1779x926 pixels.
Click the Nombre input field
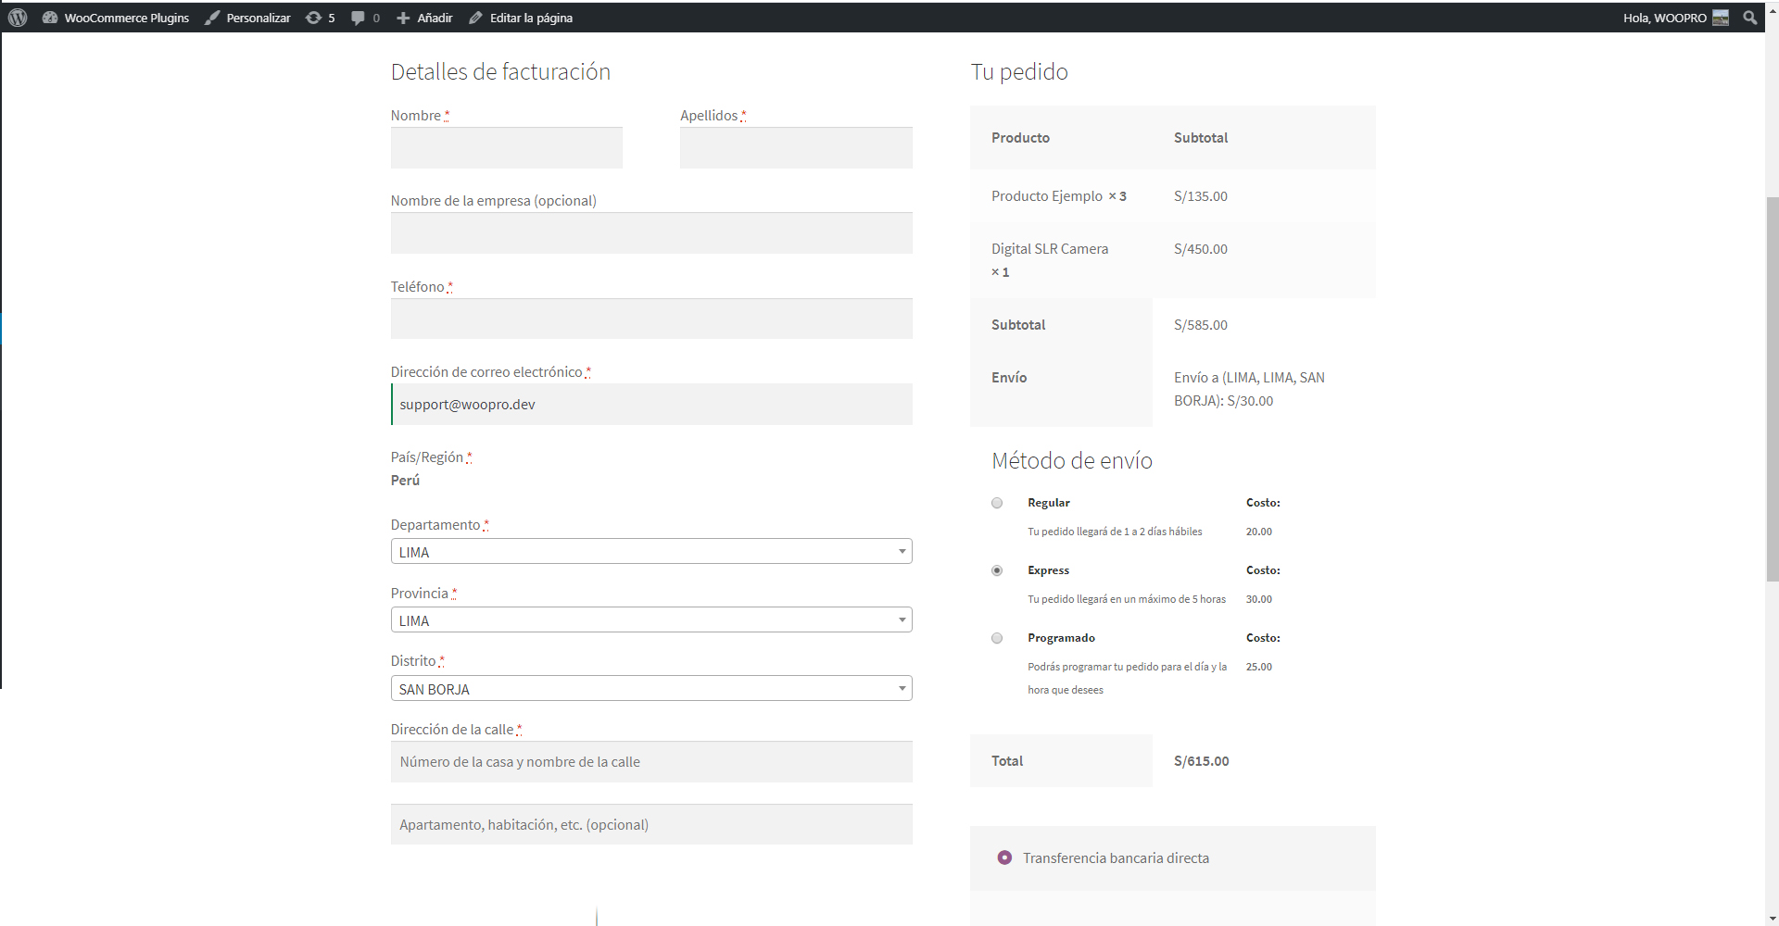[x=506, y=148]
